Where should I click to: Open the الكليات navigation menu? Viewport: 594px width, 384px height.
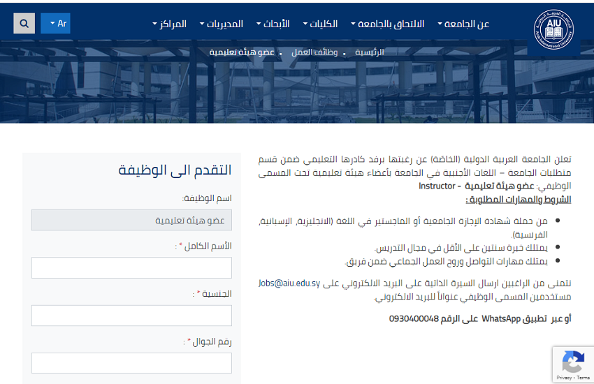point(320,24)
